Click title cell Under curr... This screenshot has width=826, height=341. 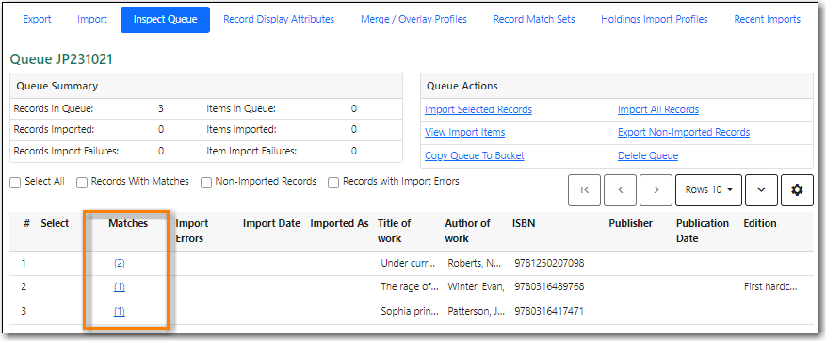point(409,263)
